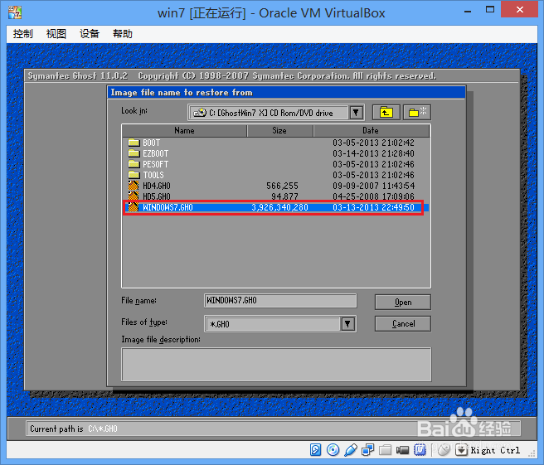
Task: Click the keyboard capture arrow icon
Action: [461, 450]
